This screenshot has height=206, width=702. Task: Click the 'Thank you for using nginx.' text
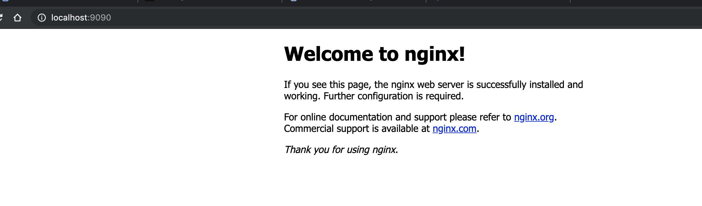(341, 150)
